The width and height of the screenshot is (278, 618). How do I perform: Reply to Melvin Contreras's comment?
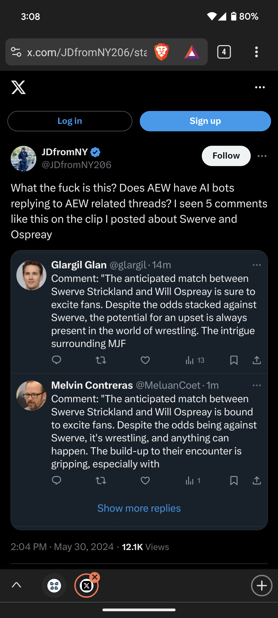click(57, 480)
